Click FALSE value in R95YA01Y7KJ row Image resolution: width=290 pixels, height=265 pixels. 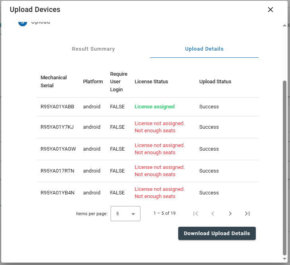click(117, 127)
